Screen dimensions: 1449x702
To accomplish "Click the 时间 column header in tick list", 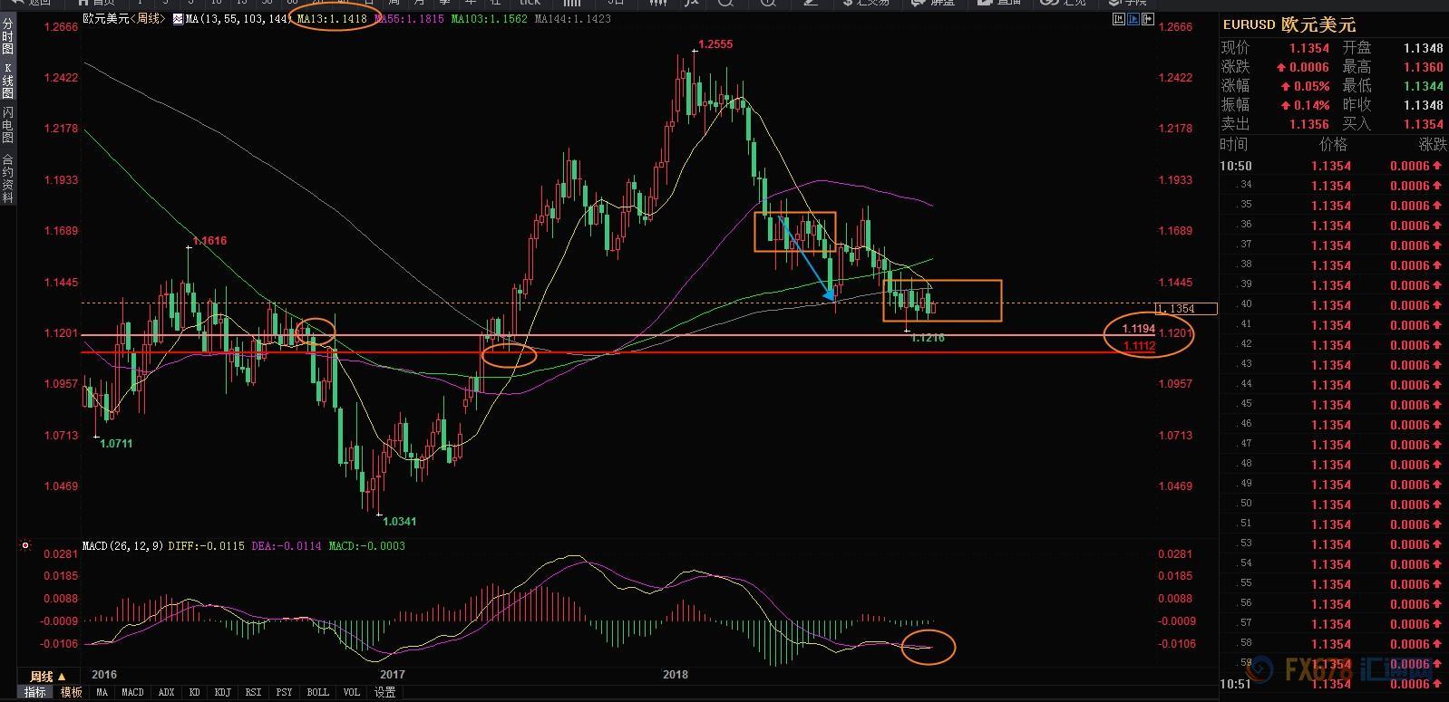I will (x=1234, y=145).
